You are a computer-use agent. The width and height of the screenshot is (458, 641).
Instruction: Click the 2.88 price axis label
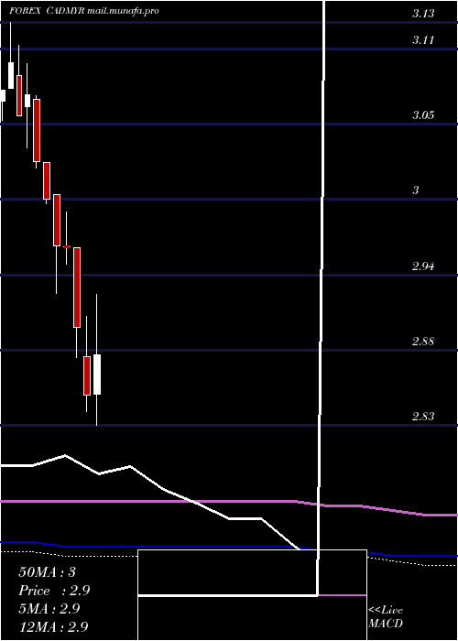click(423, 342)
